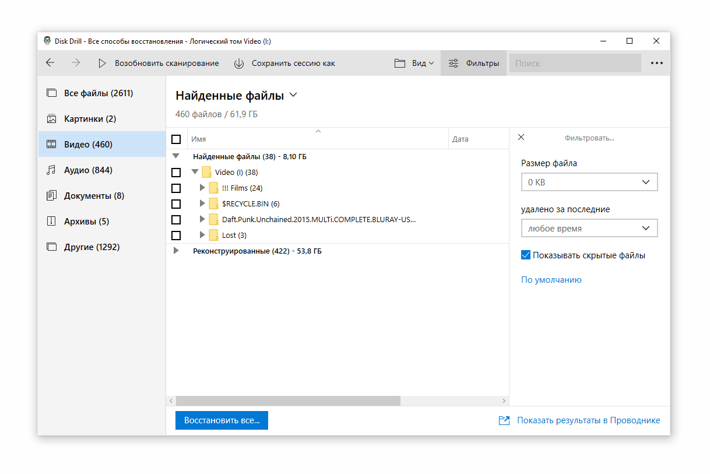Toggle the Показывать скрытые файлы checkbox

coord(526,255)
